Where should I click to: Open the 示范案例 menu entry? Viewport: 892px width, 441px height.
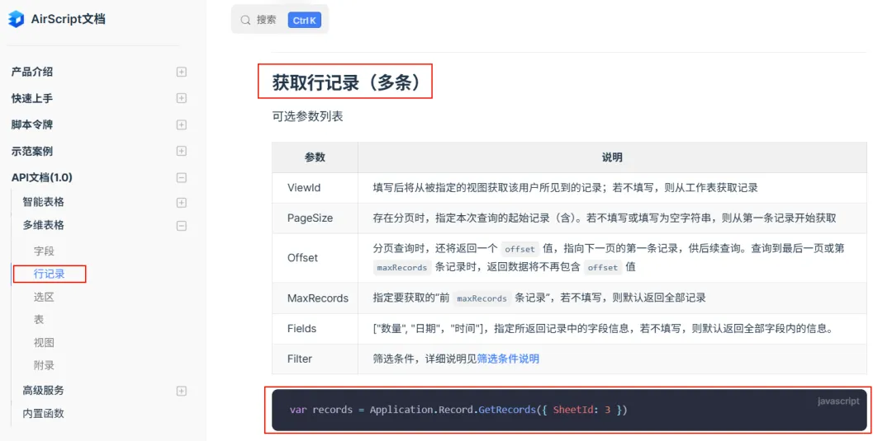pyautogui.click(x=32, y=151)
